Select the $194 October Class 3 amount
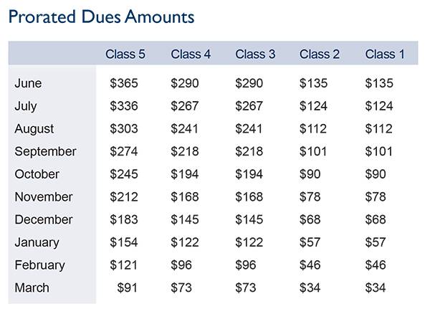The height and width of the screenshot is (309, 430). (x=249, y=174)
